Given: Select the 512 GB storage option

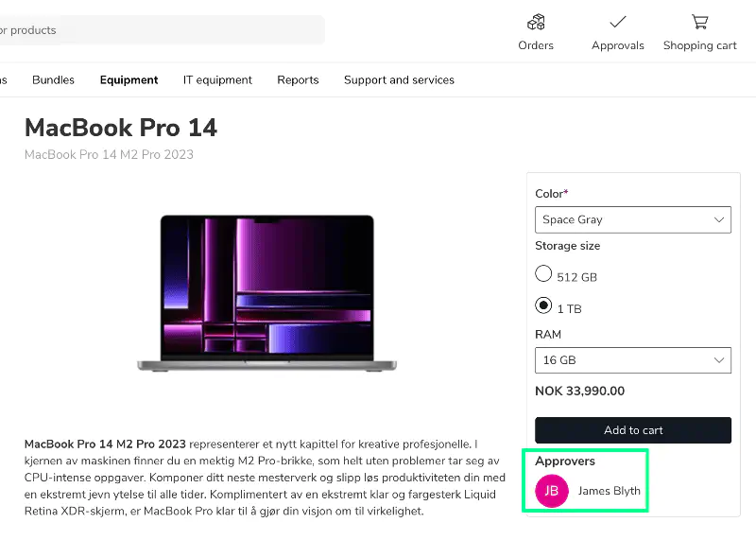Looking at the screenshot, I should click(543, 274).
